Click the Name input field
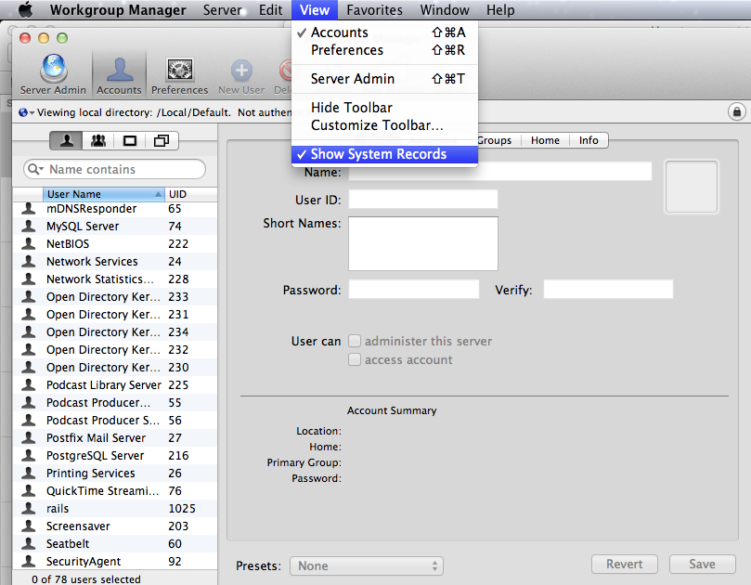 (500, 172)
